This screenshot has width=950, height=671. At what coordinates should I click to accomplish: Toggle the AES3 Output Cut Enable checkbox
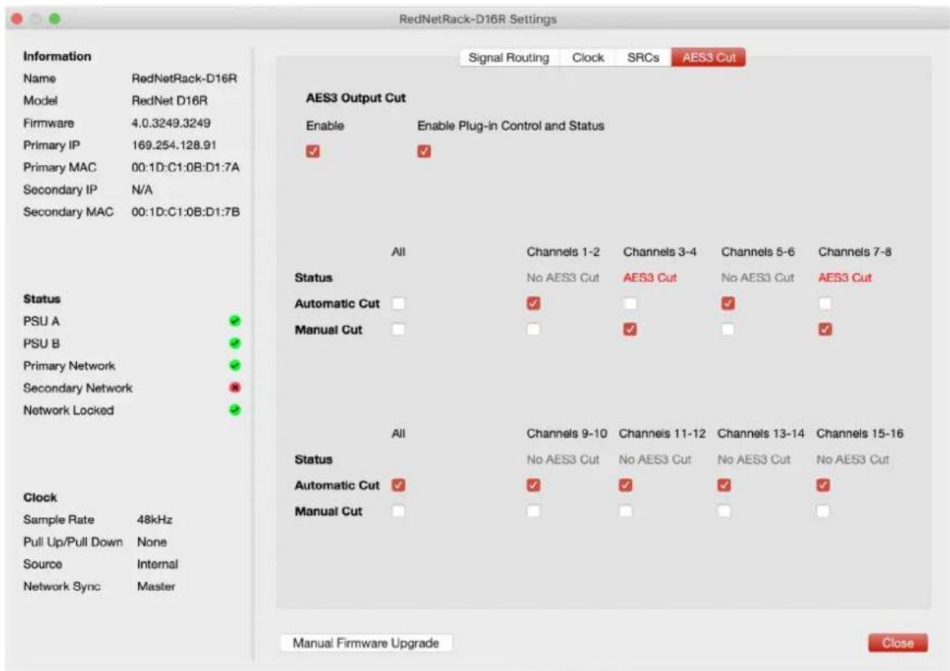point(312,151)
